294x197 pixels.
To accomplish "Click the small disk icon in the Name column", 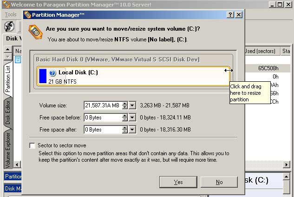I will click(x=18, y=59).
